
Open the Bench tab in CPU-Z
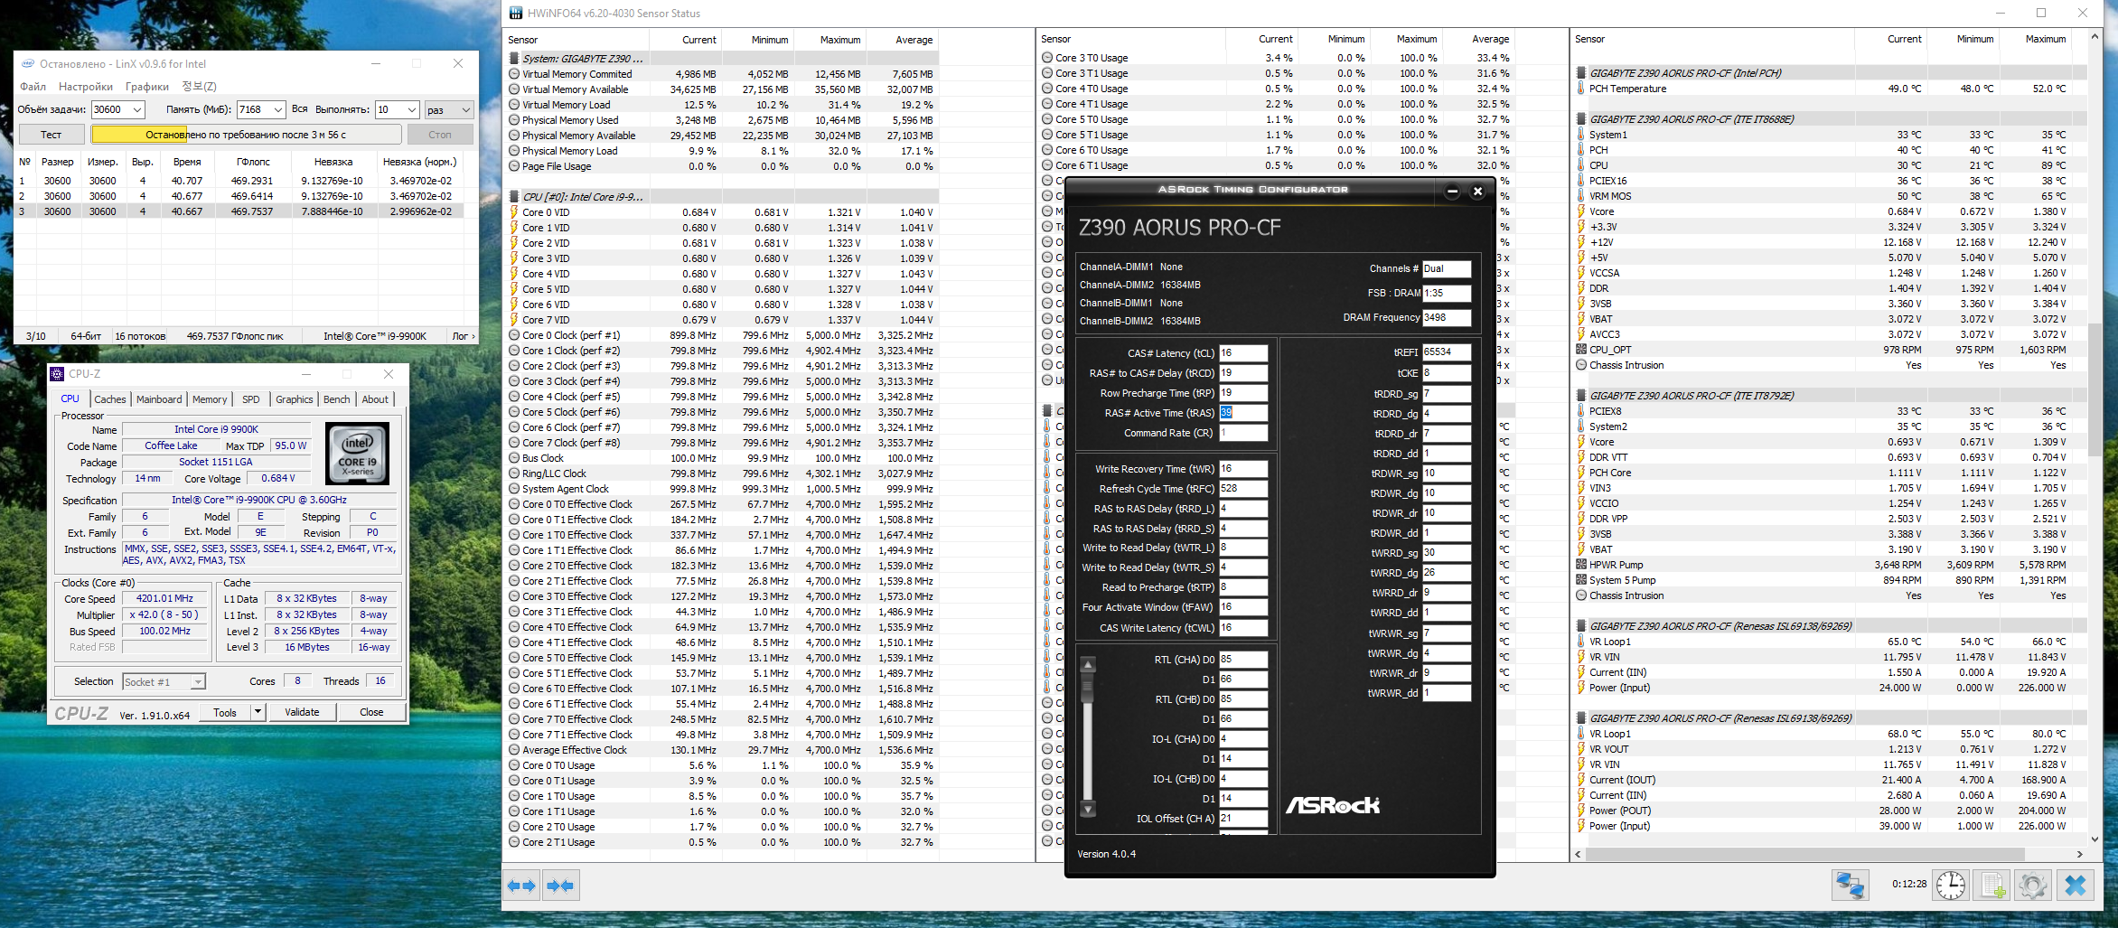pyautogui.click(x=337, y=399)
